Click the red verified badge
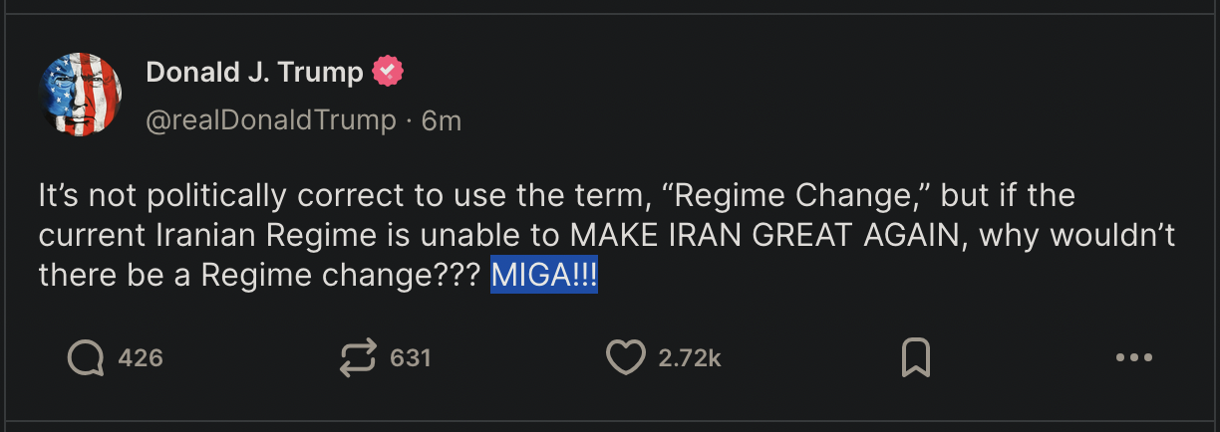The image size is (1220, 432). point(388,72)
